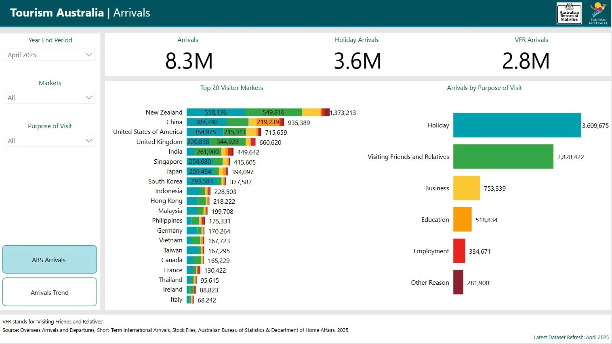The height and width of the screenshot is (344, 612).
Task: Click the 3,609,675 Holiday value
Action: click(595, 125)
